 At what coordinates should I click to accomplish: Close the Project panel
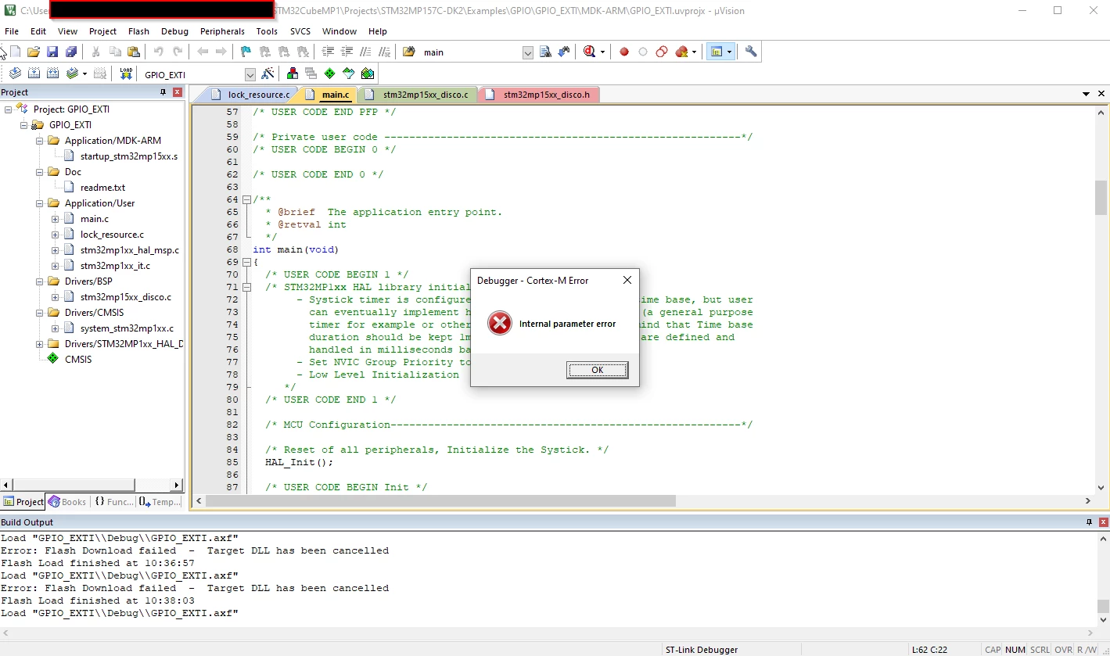pos(178,92)
